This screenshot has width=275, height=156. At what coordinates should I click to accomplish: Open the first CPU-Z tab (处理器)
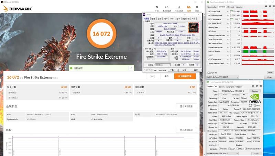(x=147, y=19)
